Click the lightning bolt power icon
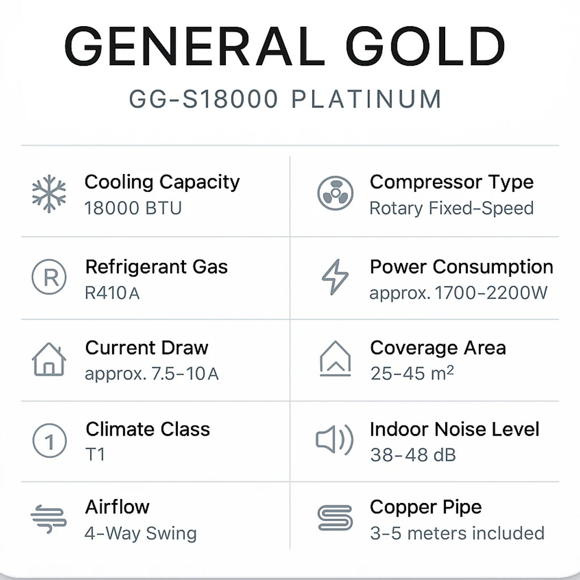This screenshot has width=580, height=580. click(x=335, y=278)
